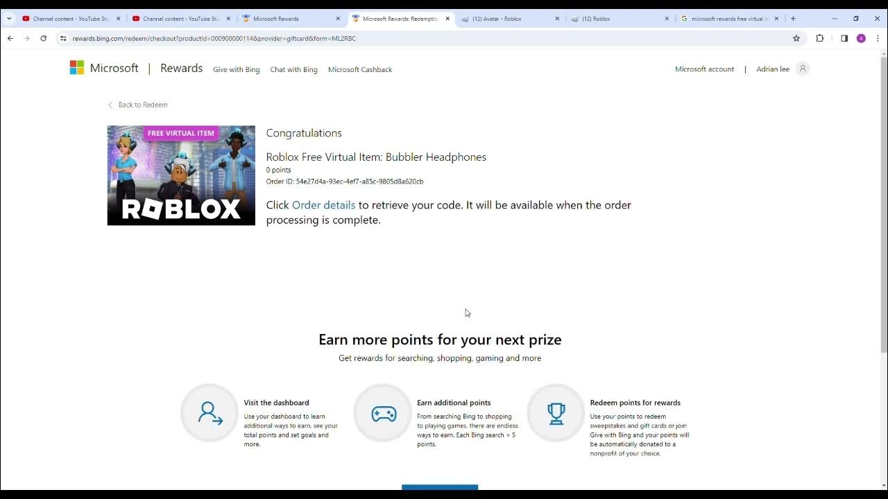The height and width of the screenshot is (499, 888).
Task: Open the Microsoft account link
Action: point(704,69)
